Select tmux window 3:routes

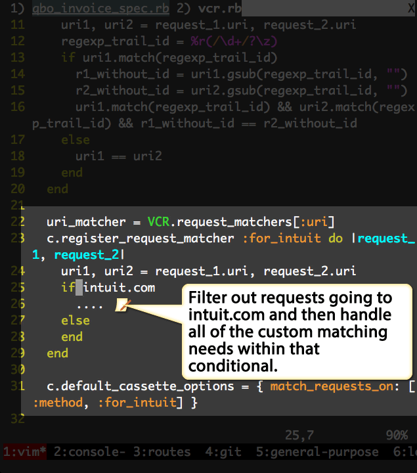pos(162,451)
